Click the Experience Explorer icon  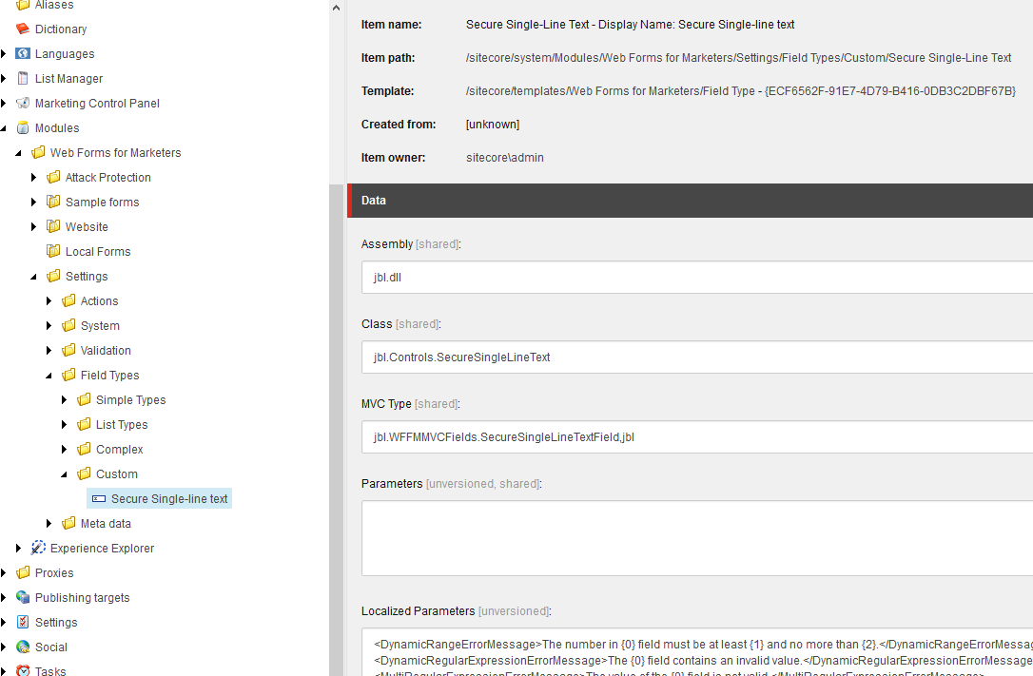pos(38,548)
